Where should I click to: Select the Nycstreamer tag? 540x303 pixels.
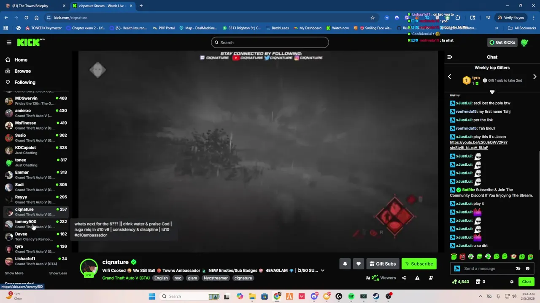(216, 278)
